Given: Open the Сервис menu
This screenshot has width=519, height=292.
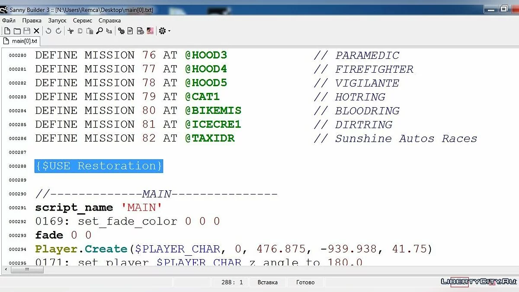Looking at the screenshot, I should (82, 20).
